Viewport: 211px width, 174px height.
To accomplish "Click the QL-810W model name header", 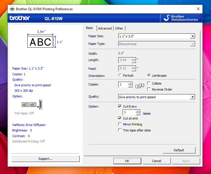I will [54, 18].
